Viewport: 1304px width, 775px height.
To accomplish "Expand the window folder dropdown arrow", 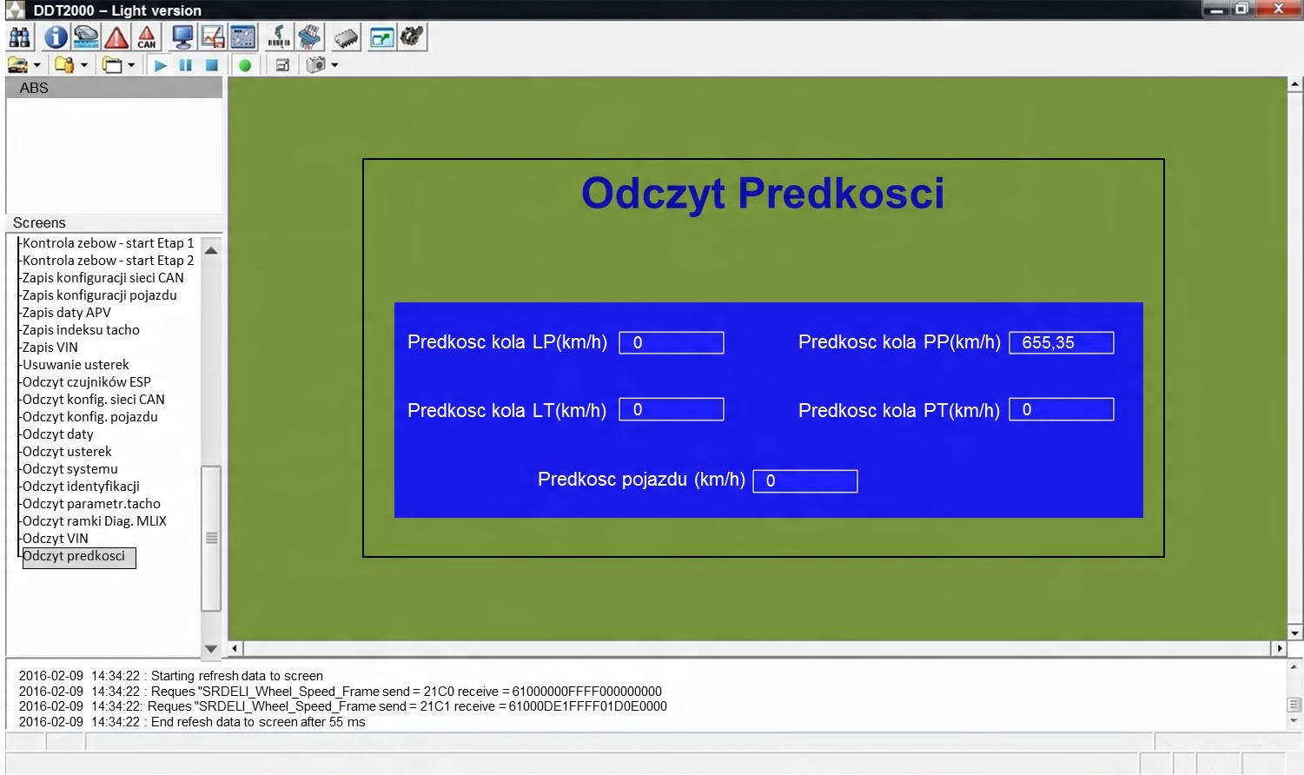I will 131,65.
